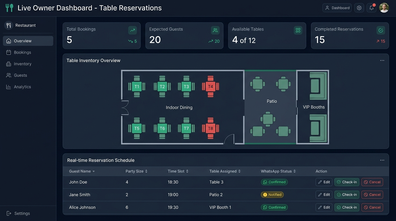Open the user profile avatar
The image size is (396, 221).
384,8
